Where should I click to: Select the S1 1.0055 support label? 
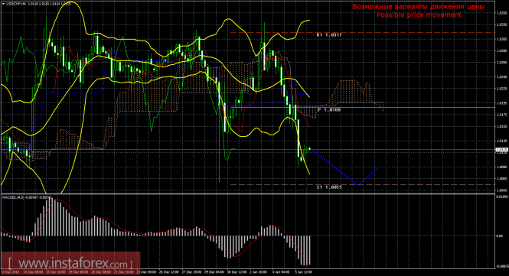pos(329,187)
